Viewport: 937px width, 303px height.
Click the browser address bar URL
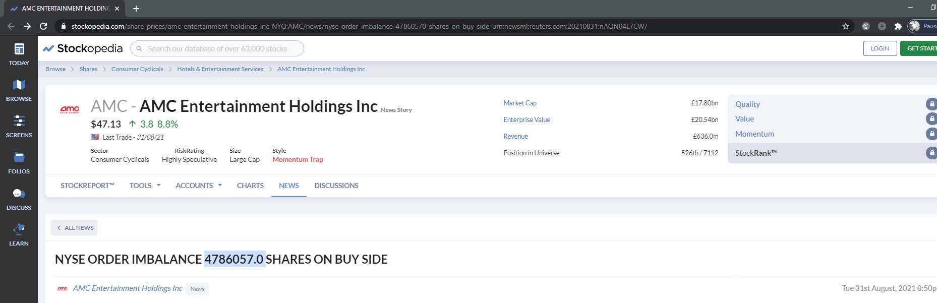[359, 26]
